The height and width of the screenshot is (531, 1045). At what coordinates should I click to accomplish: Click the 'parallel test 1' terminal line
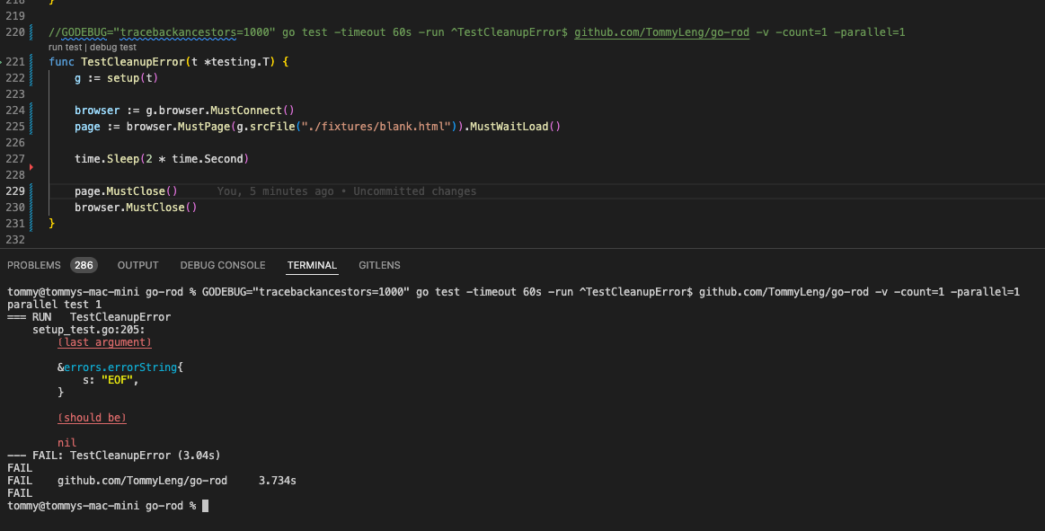point(55,305)
